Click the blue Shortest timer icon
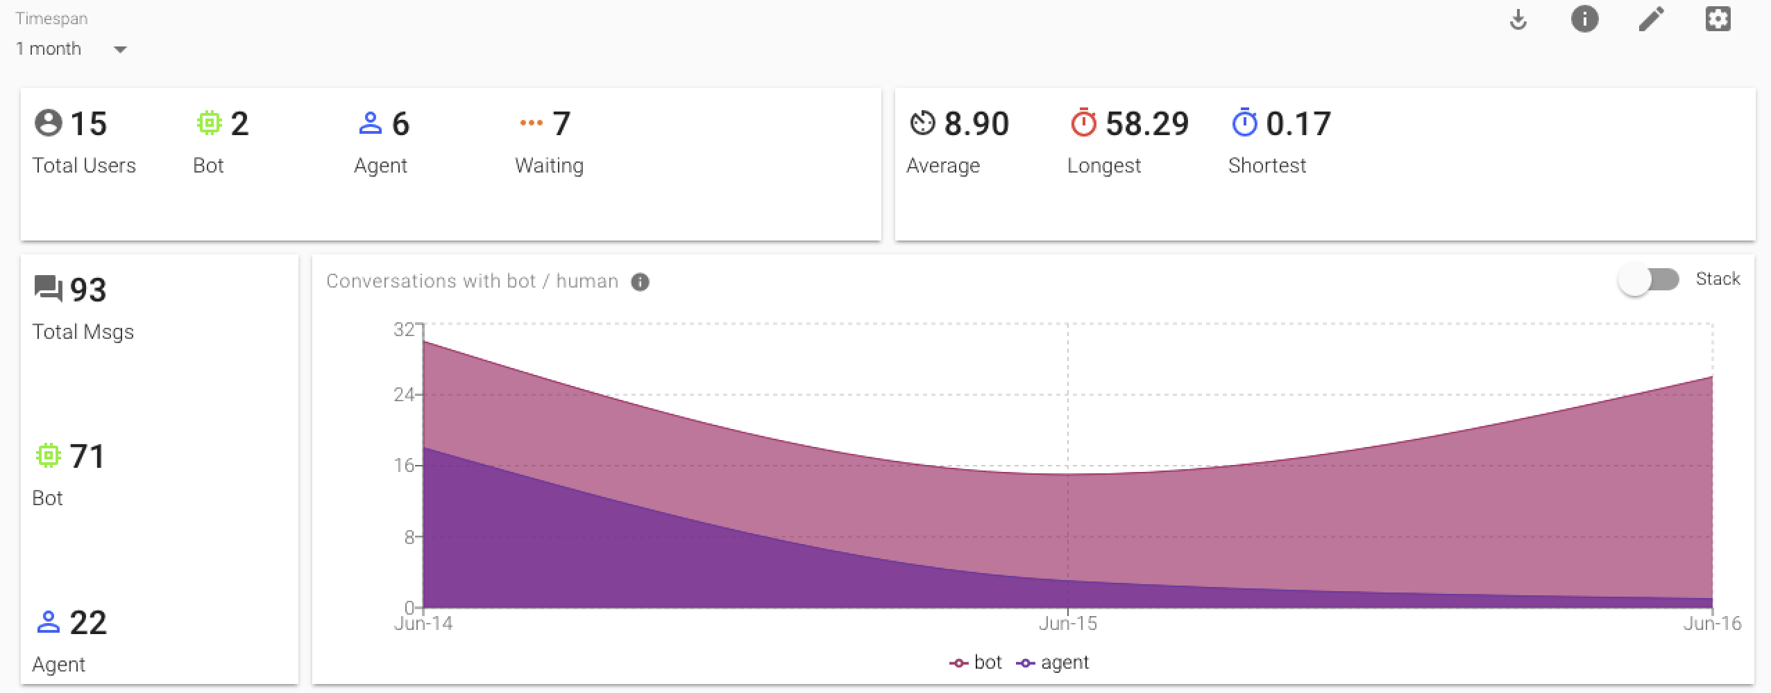 click(x=1244, y=123)
